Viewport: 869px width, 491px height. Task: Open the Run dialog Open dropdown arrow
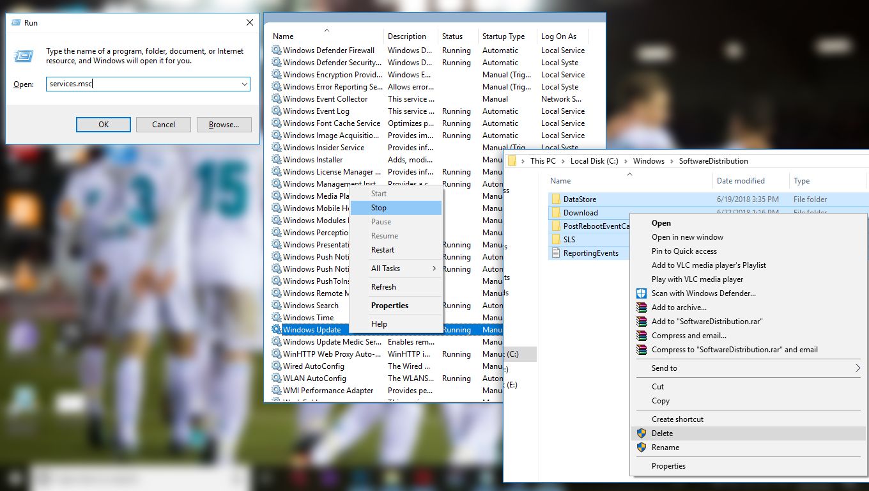pos(245,84)
